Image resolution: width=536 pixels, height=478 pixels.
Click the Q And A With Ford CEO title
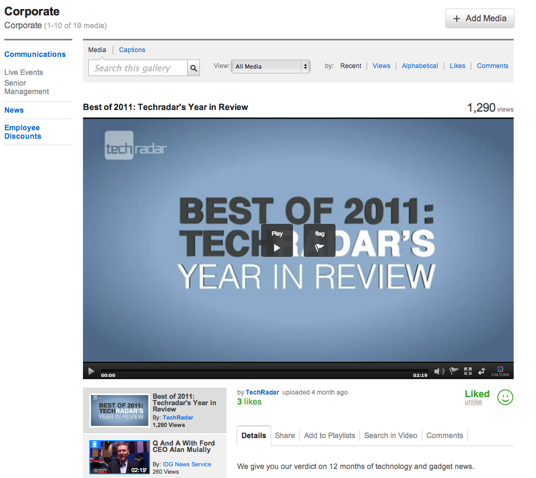click(x=183, y=447)
